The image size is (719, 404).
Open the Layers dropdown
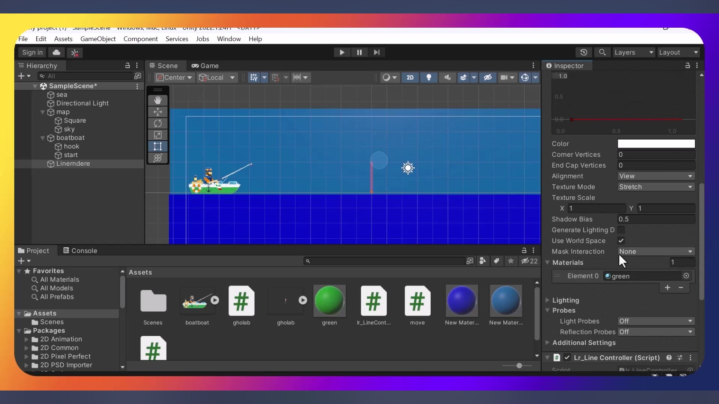point(633,52)
